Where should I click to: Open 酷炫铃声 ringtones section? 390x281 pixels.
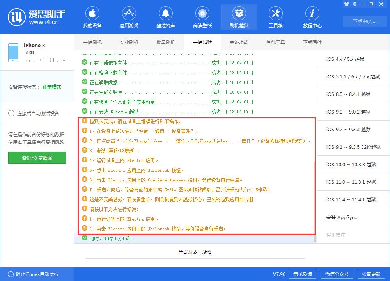click(x=166, y=18)
